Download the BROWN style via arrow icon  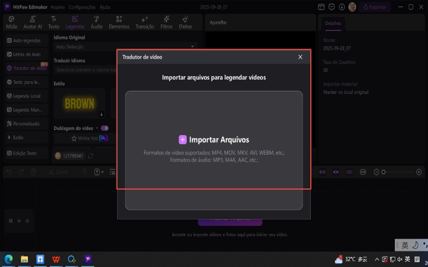102,114
